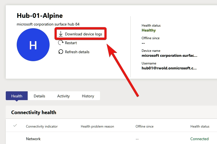Click the Connected status in Network row
The width and height of the screenshot is (217, 144).
(x=199, y=139)
